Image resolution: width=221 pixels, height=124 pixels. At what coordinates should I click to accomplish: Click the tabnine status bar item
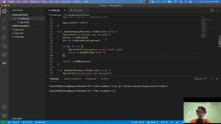(40, 122)
